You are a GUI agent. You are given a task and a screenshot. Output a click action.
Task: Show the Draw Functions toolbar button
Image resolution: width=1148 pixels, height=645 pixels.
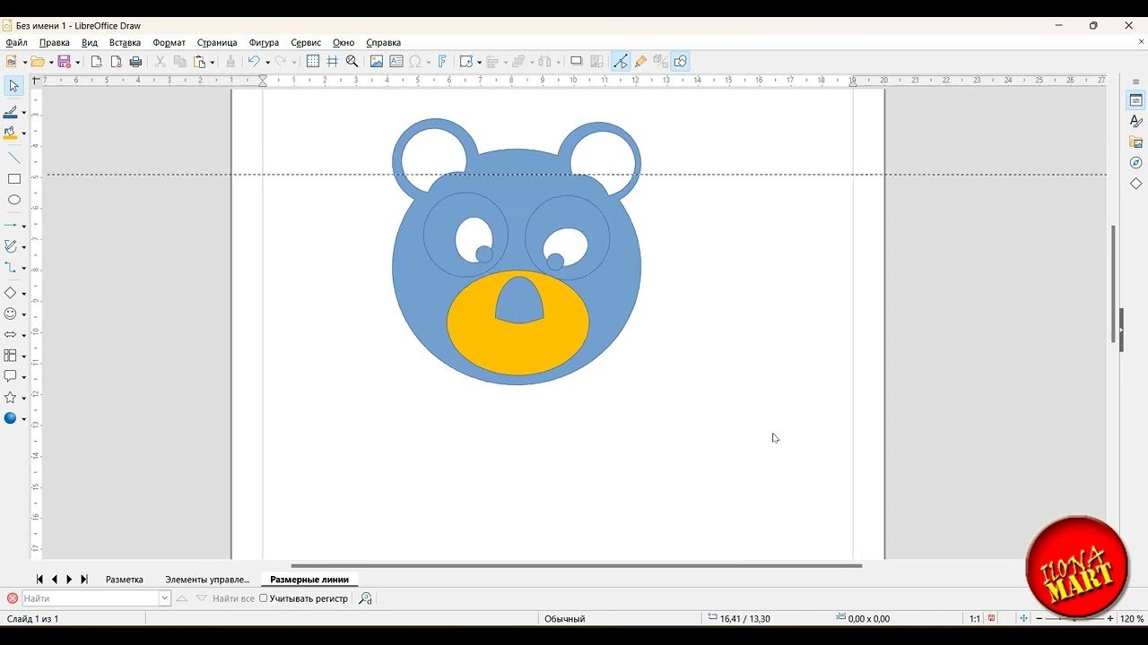coord(681,62)
